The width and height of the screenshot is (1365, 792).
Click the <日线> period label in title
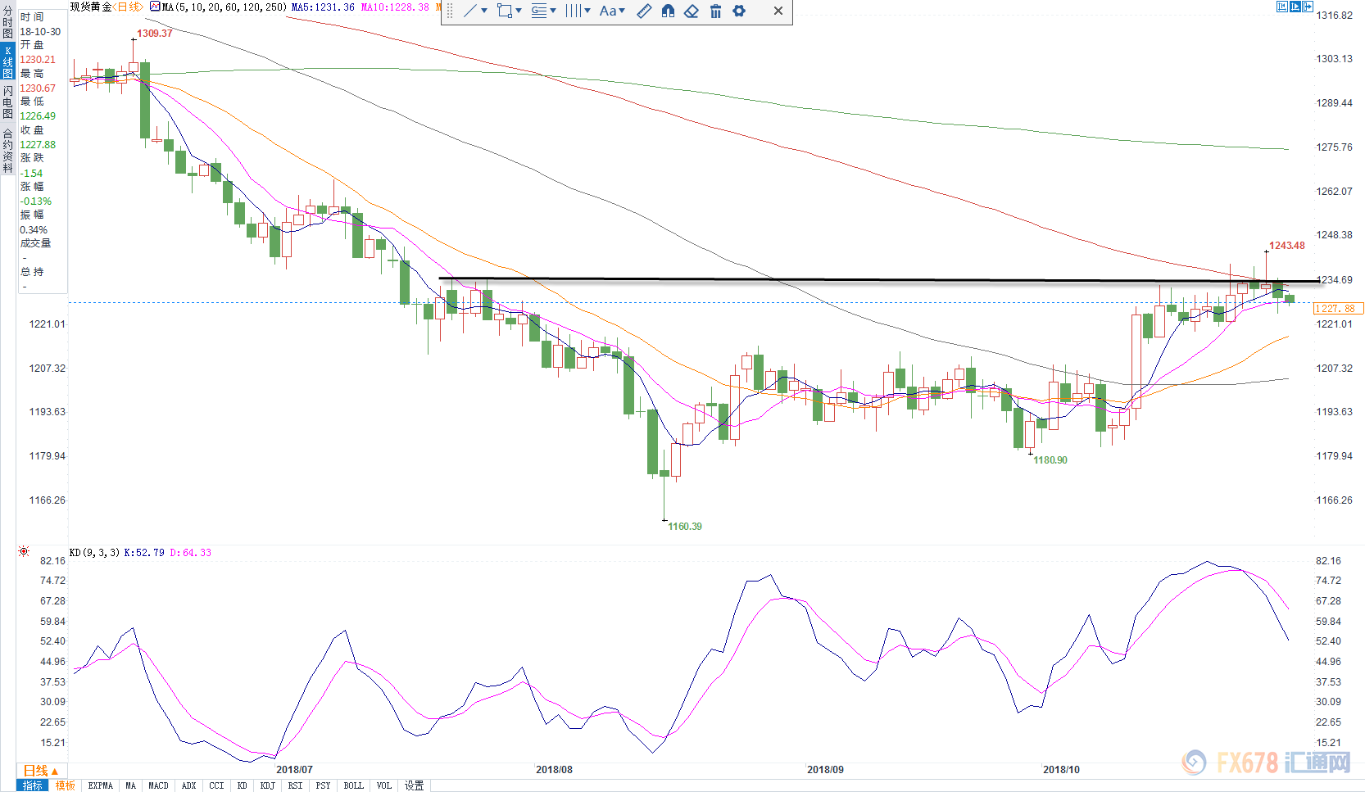129,7
